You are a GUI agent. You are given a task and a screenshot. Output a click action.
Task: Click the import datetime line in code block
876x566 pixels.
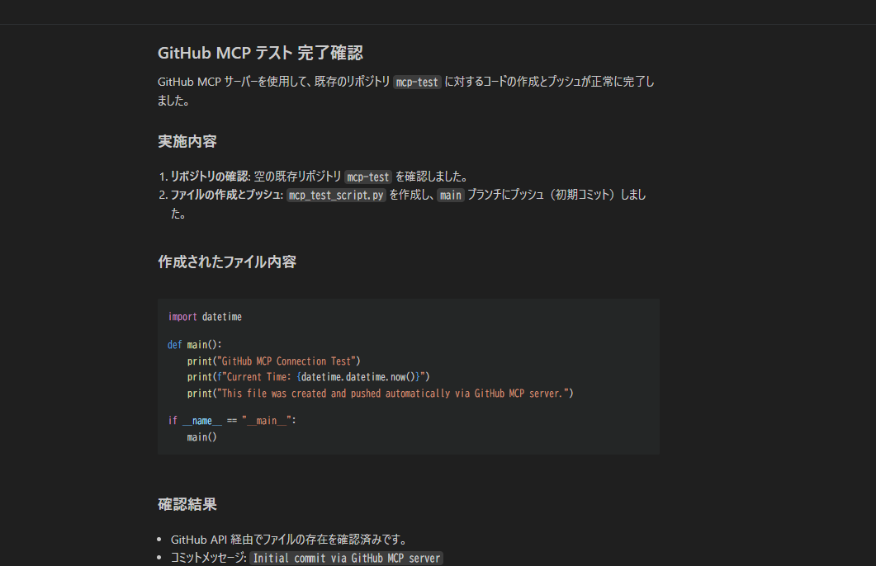coord(205,317)
